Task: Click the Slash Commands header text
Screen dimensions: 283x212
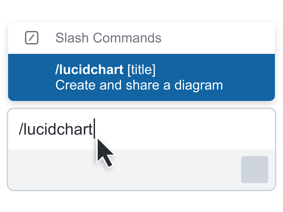Action: 108,38
